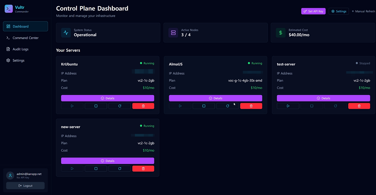Restart the AlmaUS server
Viewport: 376px width, 195px height.
tap(228, 106)
